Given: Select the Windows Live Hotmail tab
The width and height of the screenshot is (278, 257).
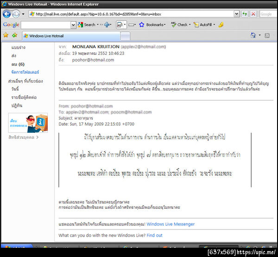Looking at the screenshot, I should click(x=71, y=36).
